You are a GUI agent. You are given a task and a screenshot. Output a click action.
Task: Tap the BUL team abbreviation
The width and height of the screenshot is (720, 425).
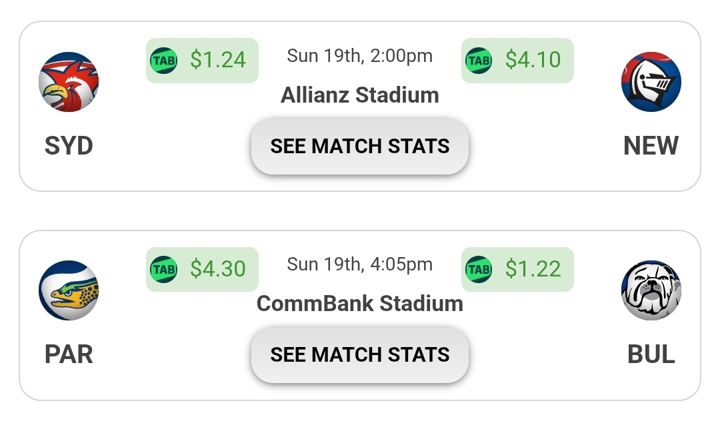651,354
